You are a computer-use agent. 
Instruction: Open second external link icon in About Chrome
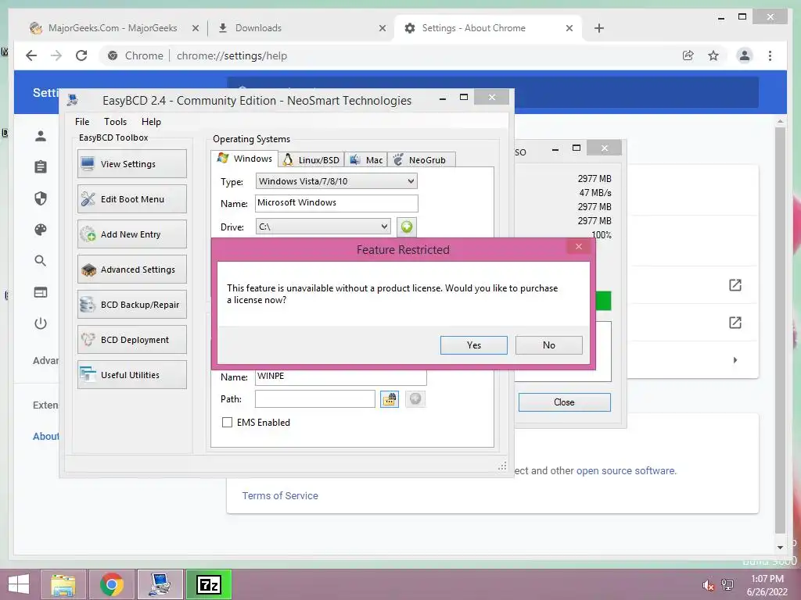[x=735, y=323]
